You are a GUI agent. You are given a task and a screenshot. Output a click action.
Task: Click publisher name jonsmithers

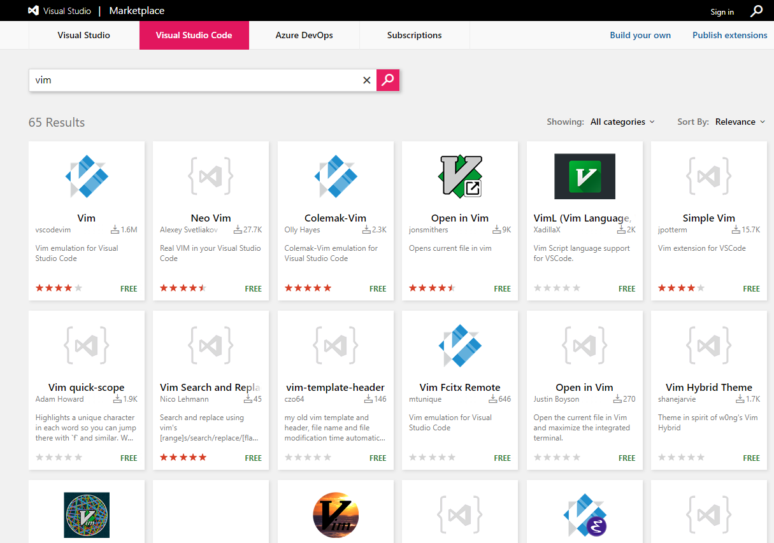pyautogui.click(x=429, y=230)
